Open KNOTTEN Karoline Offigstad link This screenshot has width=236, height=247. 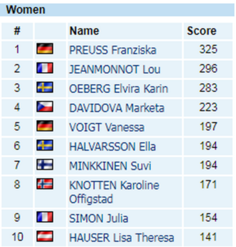point(114,192)
